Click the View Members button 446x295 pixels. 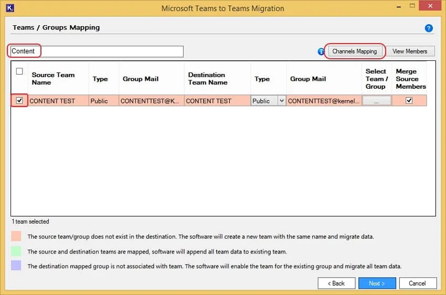(x=410, y=51)
